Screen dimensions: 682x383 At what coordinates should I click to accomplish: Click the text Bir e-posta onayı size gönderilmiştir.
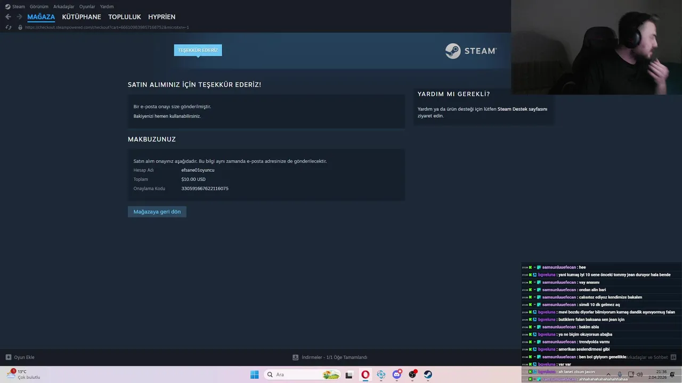click(x=172, y=106)
